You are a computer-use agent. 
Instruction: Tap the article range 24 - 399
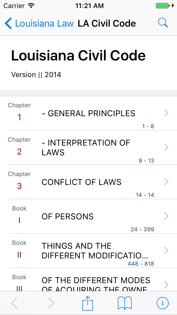pos(142,229)
